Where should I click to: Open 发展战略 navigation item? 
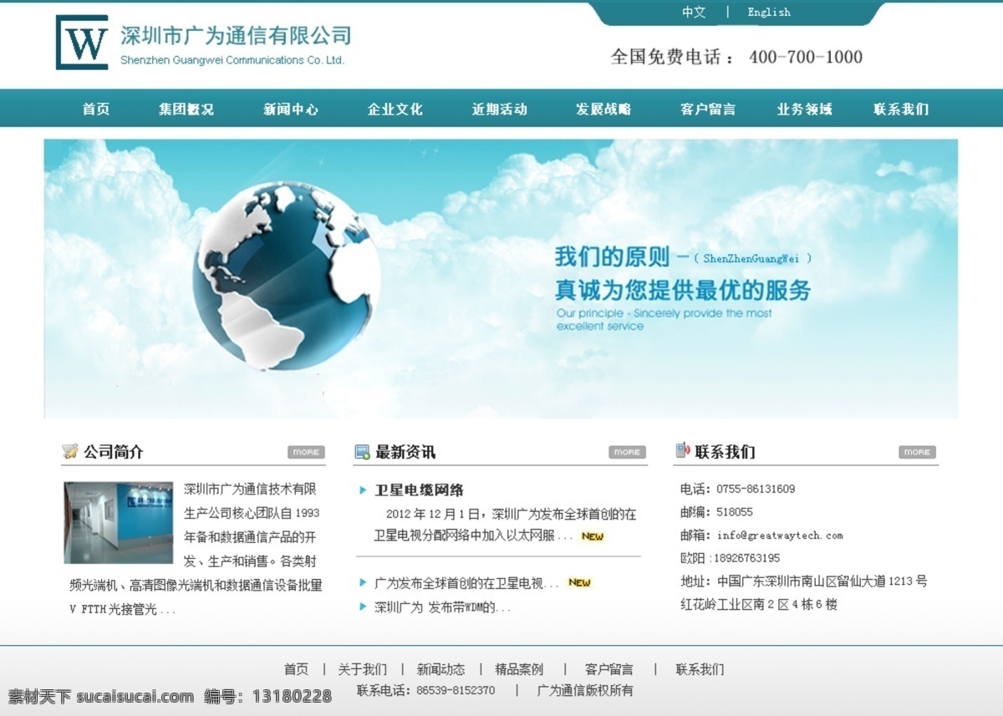pyautogui.click(x=603, y=109)
